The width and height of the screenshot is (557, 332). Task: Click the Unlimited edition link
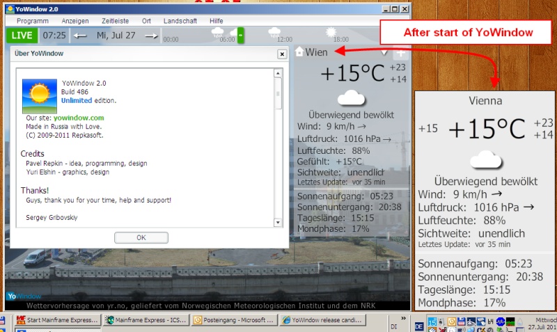pos(77,100)
